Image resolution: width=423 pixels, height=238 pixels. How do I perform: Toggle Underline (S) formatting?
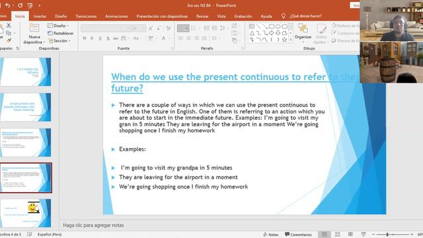tap(100, 38)
